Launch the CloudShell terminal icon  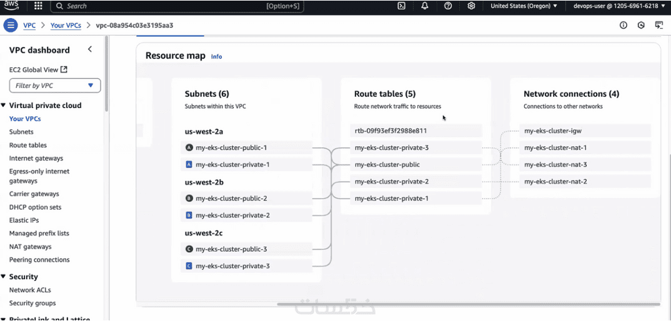click(x=402, y=6)
